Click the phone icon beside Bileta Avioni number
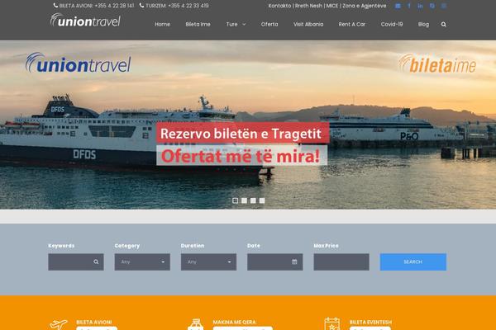The height and width of the screenshot is (330, 496). [x=55, y=6]
